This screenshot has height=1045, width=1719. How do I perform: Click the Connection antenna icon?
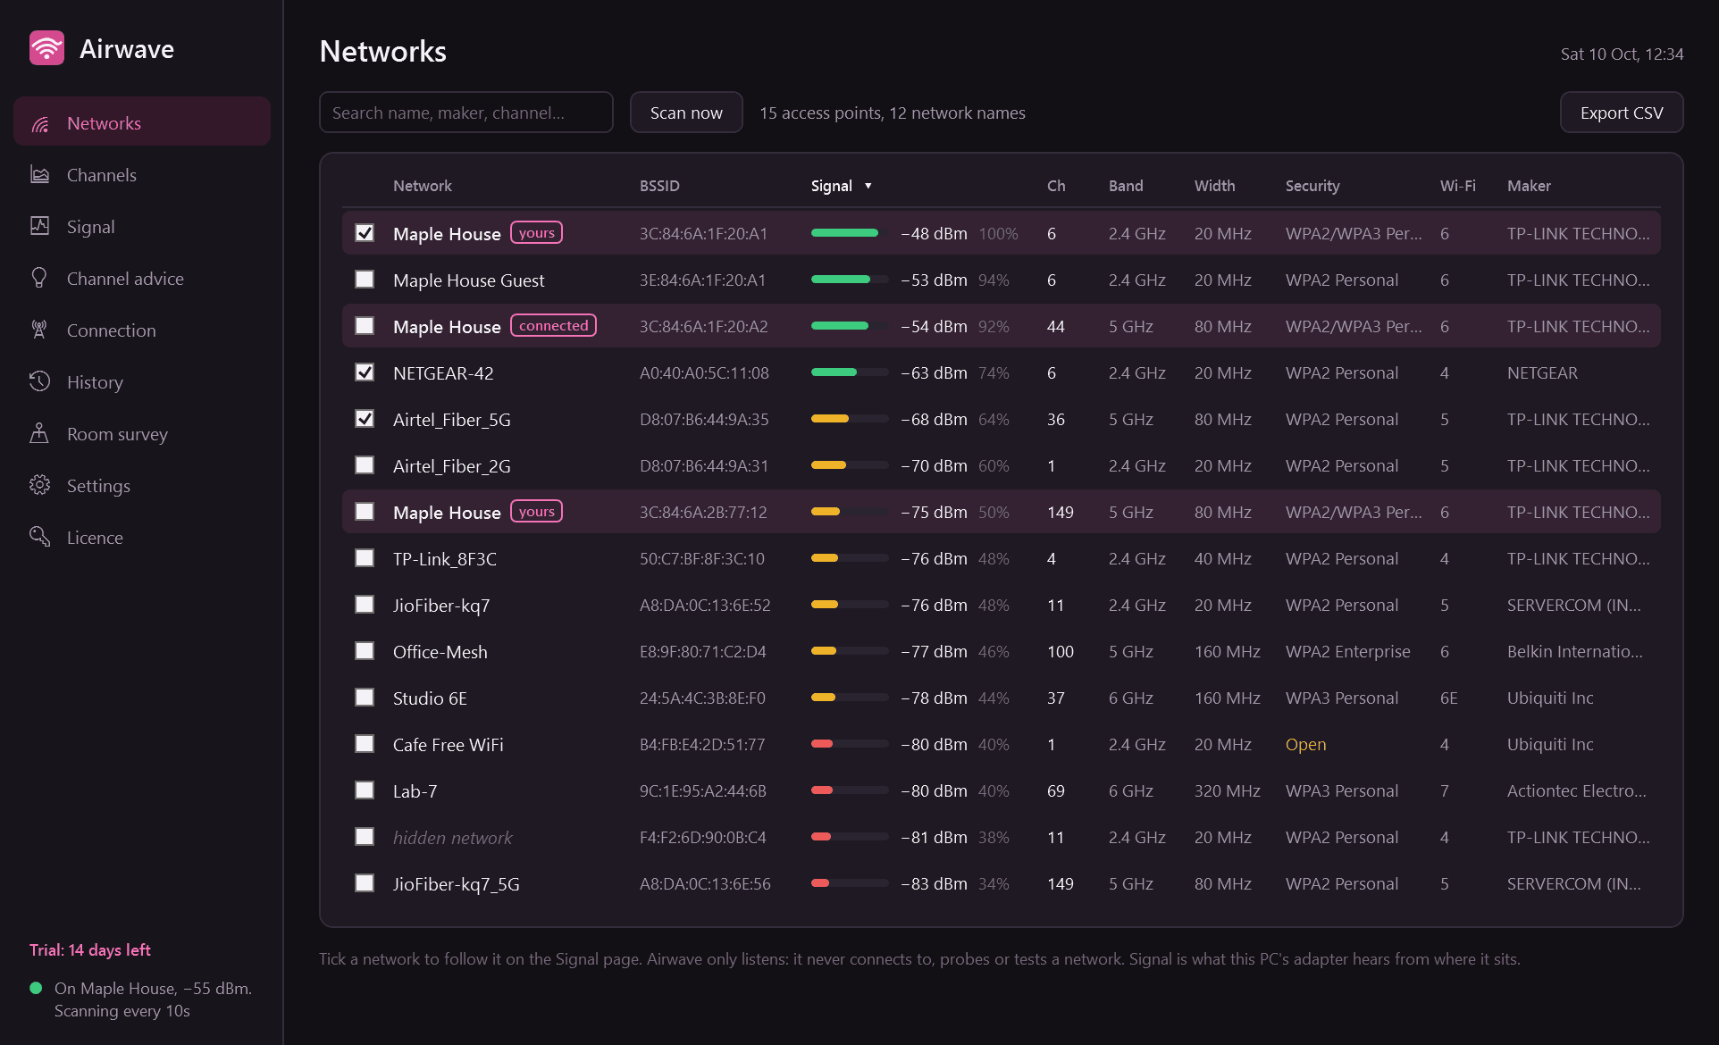[x=40, y=330]
